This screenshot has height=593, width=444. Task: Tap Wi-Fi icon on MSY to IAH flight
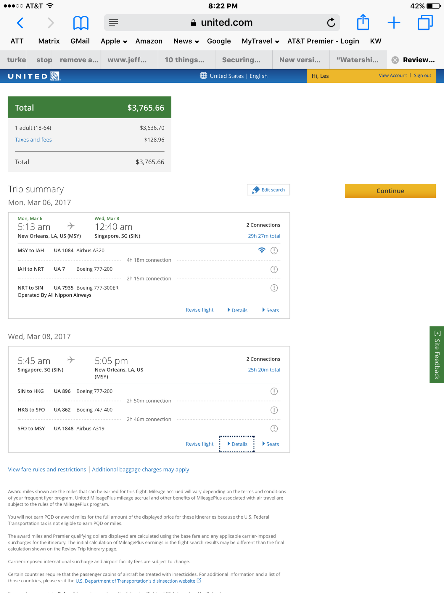[262, 250]
